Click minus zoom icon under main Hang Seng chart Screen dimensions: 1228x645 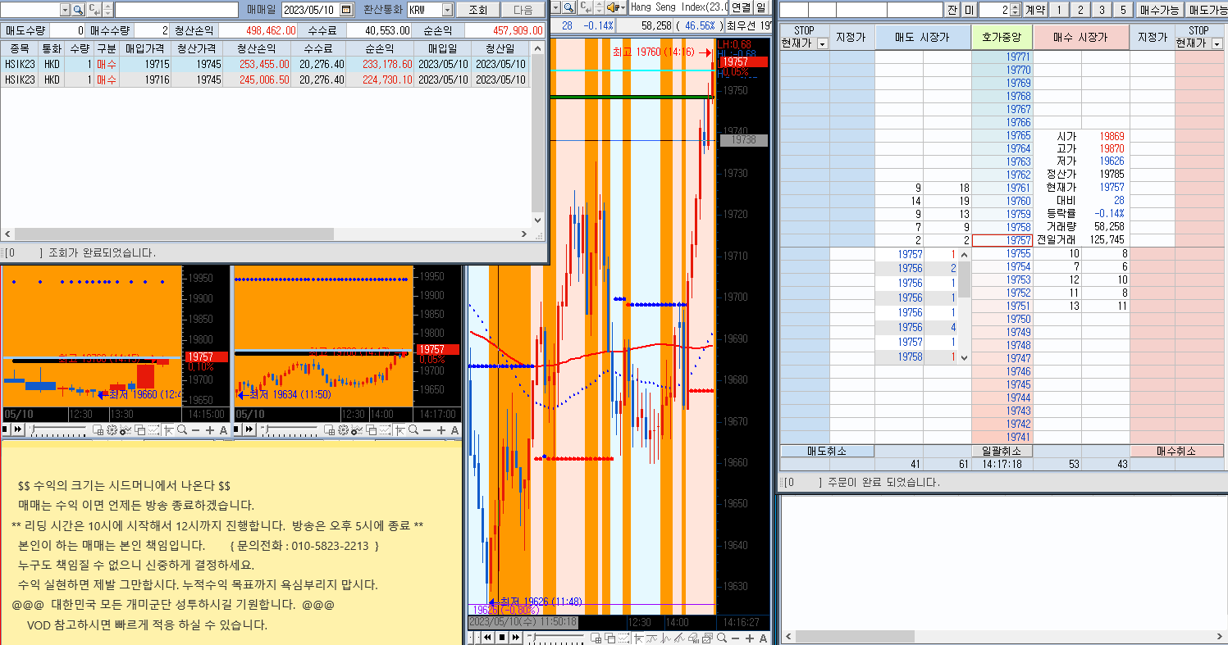coord(735,638)
